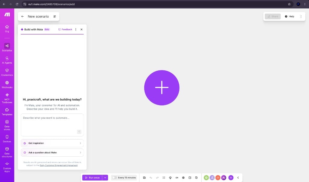Bookmark this page with star icon
Image resolution: width=309 pixels, height=182 pixels.
pos(289,4)
